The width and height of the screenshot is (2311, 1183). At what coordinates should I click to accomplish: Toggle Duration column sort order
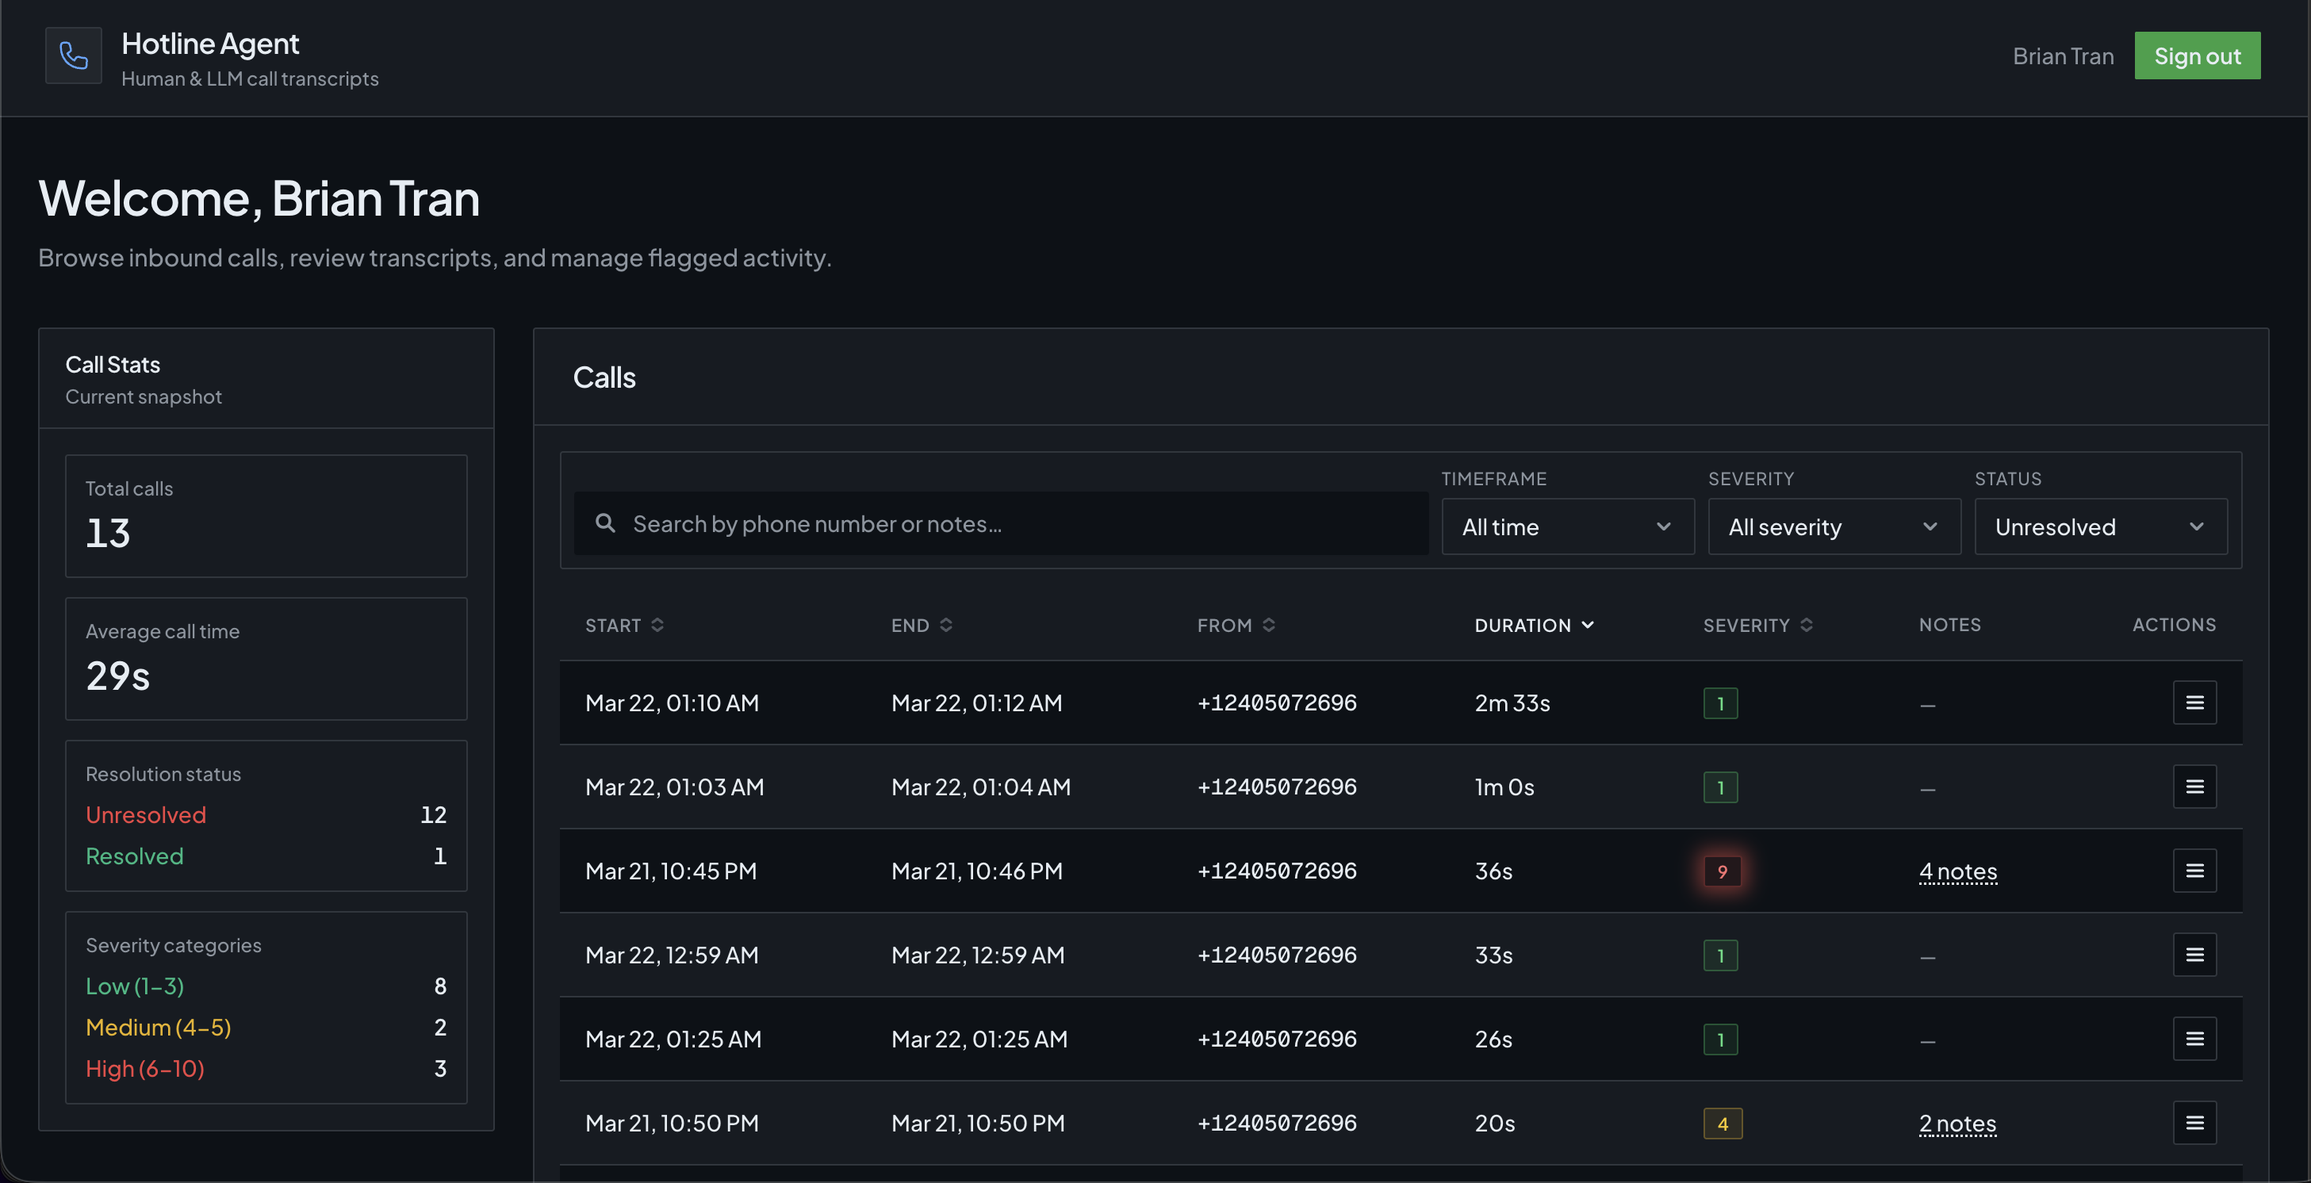coord(1533,625)
